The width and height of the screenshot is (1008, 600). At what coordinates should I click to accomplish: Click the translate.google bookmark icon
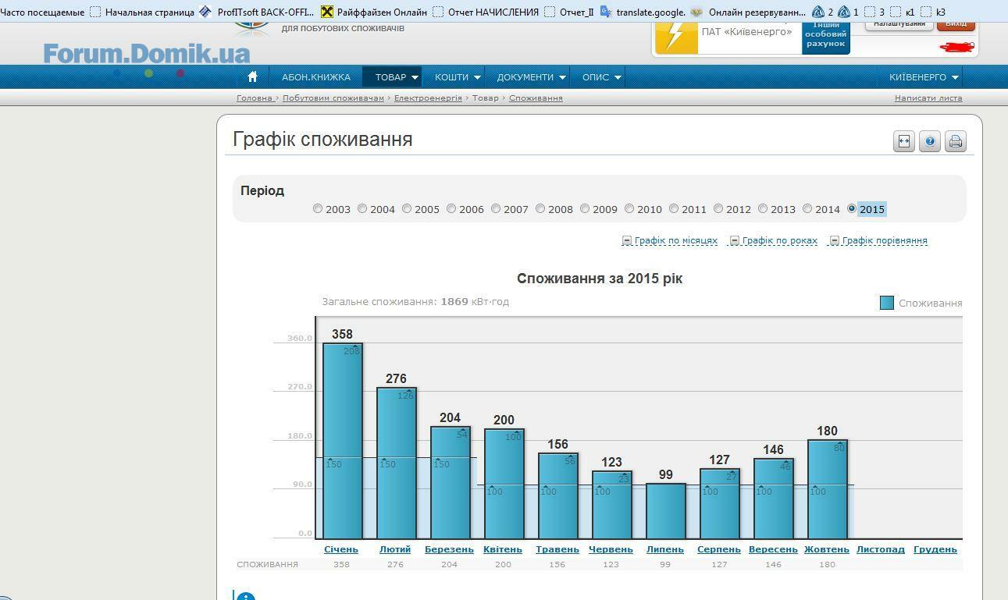pyautogui.click(x=606, y=12)
